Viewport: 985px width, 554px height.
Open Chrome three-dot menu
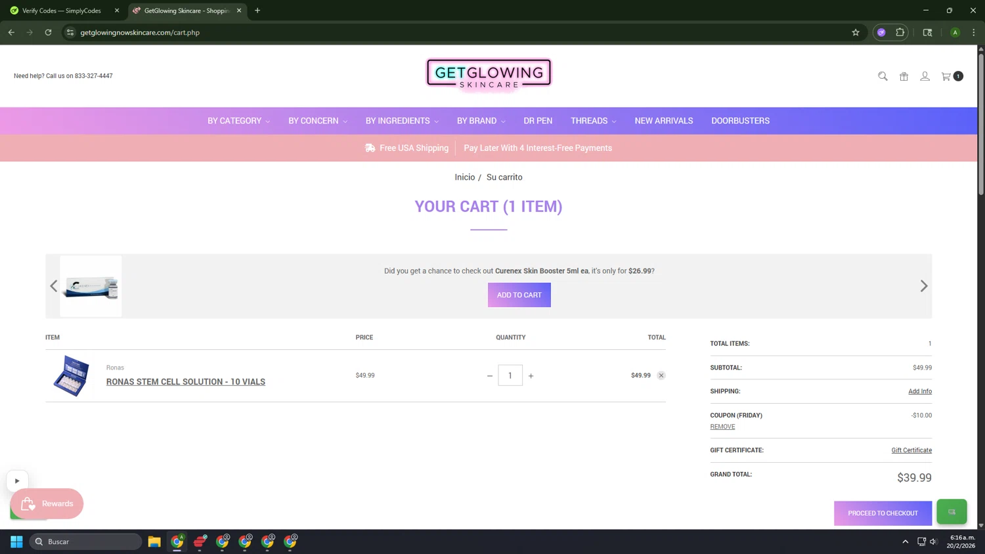click(x=974, y=32)
